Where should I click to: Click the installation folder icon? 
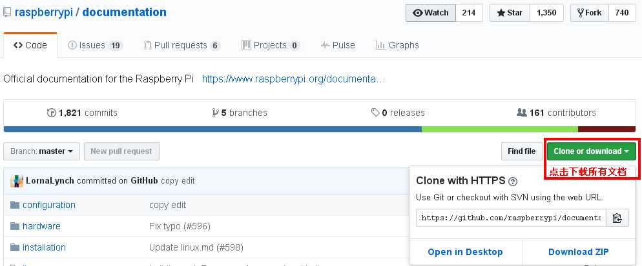[15, 247]
